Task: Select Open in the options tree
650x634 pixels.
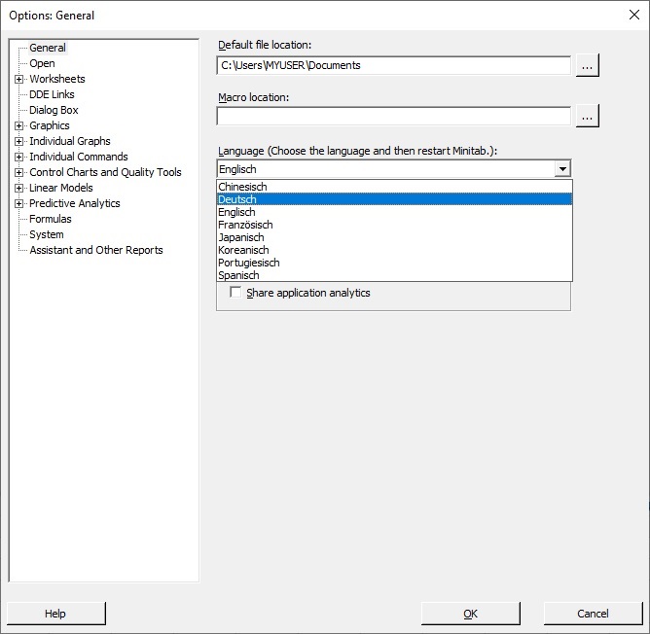Action: point(42,63)
